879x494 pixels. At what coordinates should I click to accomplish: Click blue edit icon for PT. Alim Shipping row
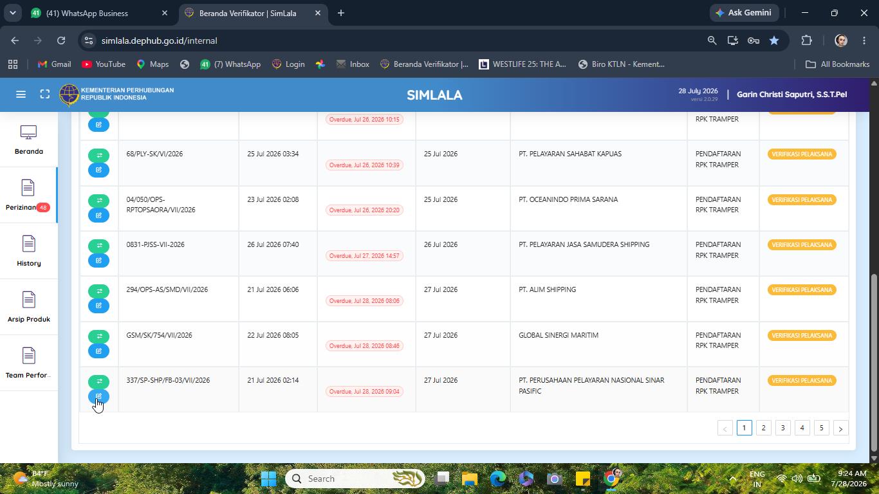click(x=98, y=306)
